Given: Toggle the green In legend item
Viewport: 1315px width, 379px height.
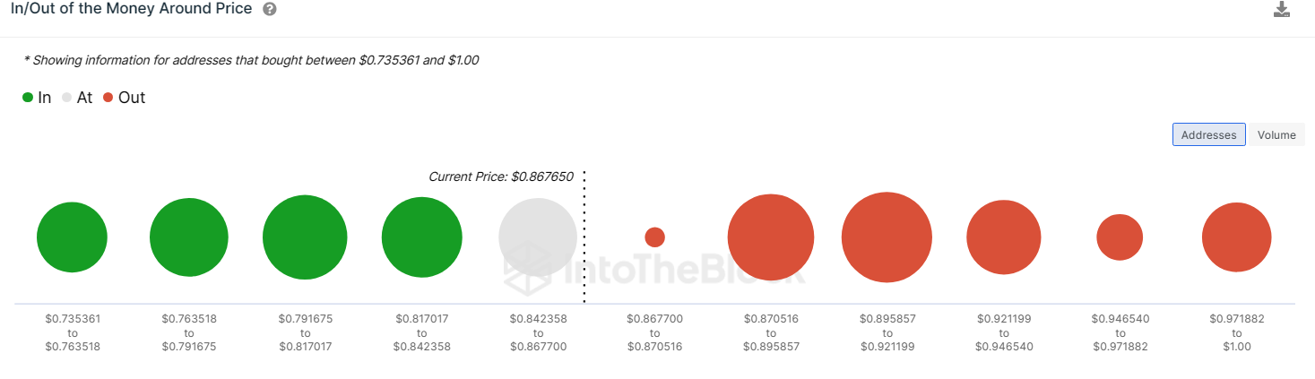Looking at the screenshot, I should 37,98.
